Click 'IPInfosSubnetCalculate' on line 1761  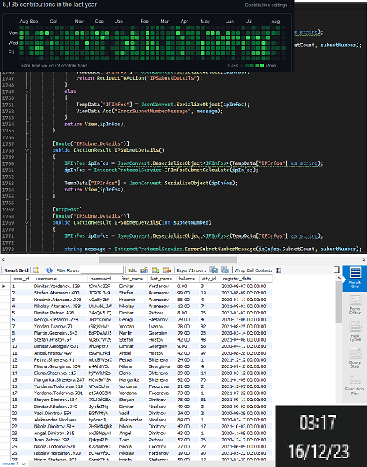coord(197,170)
